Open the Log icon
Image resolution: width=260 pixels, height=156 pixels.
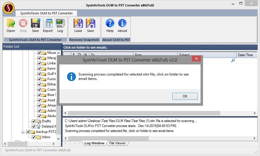point(60,23)
